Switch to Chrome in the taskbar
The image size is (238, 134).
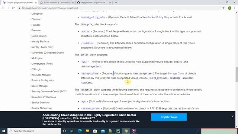coord(126,131)
